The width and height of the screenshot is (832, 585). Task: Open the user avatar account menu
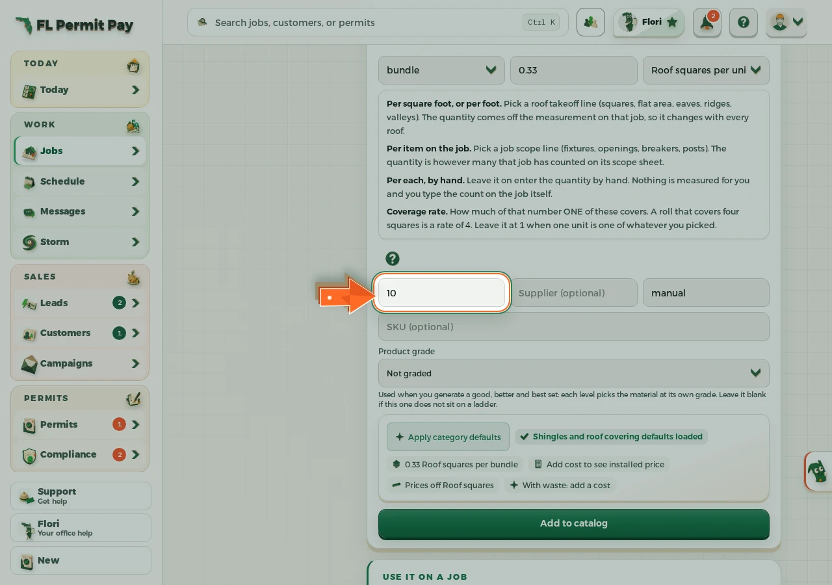click(786, 23)
